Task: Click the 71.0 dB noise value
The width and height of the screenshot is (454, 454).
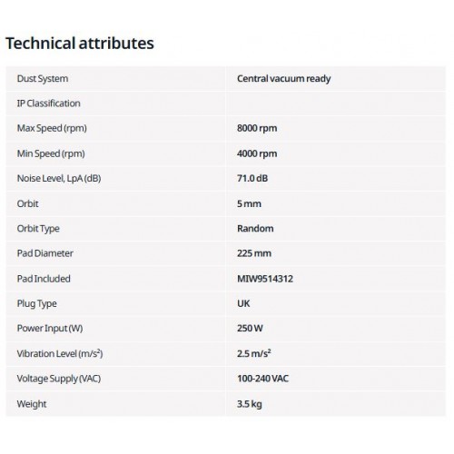Action: 252,178
